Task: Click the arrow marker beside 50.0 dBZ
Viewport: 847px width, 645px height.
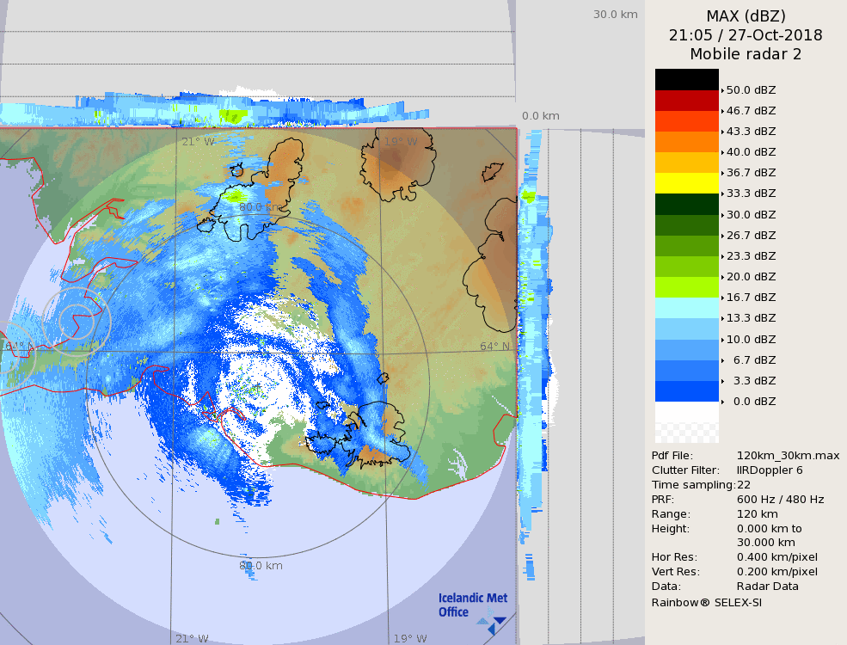Action: click(x=722, y=90)
